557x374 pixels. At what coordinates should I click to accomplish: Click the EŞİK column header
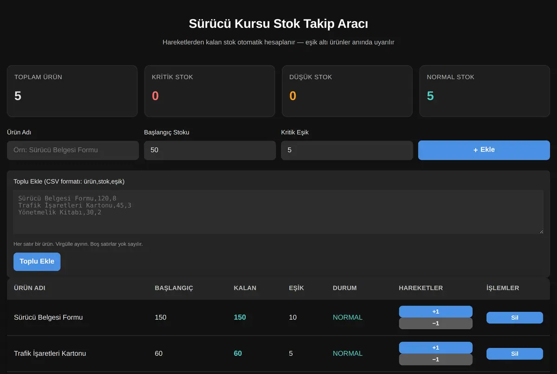(x=296, y=288)
